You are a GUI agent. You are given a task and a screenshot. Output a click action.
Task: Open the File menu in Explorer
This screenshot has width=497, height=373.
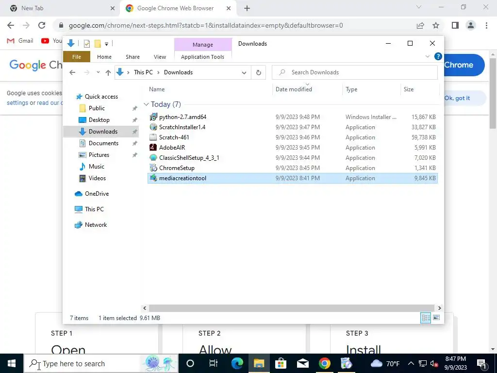click(77, 57)
